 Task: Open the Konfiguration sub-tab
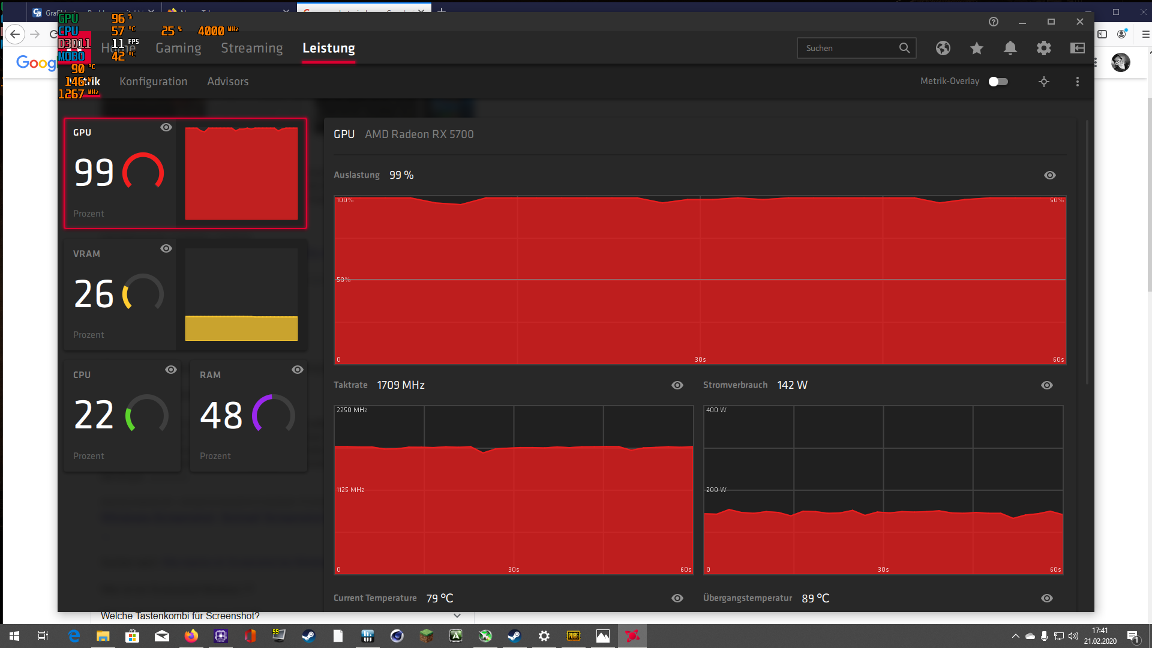tap(153, 82)
